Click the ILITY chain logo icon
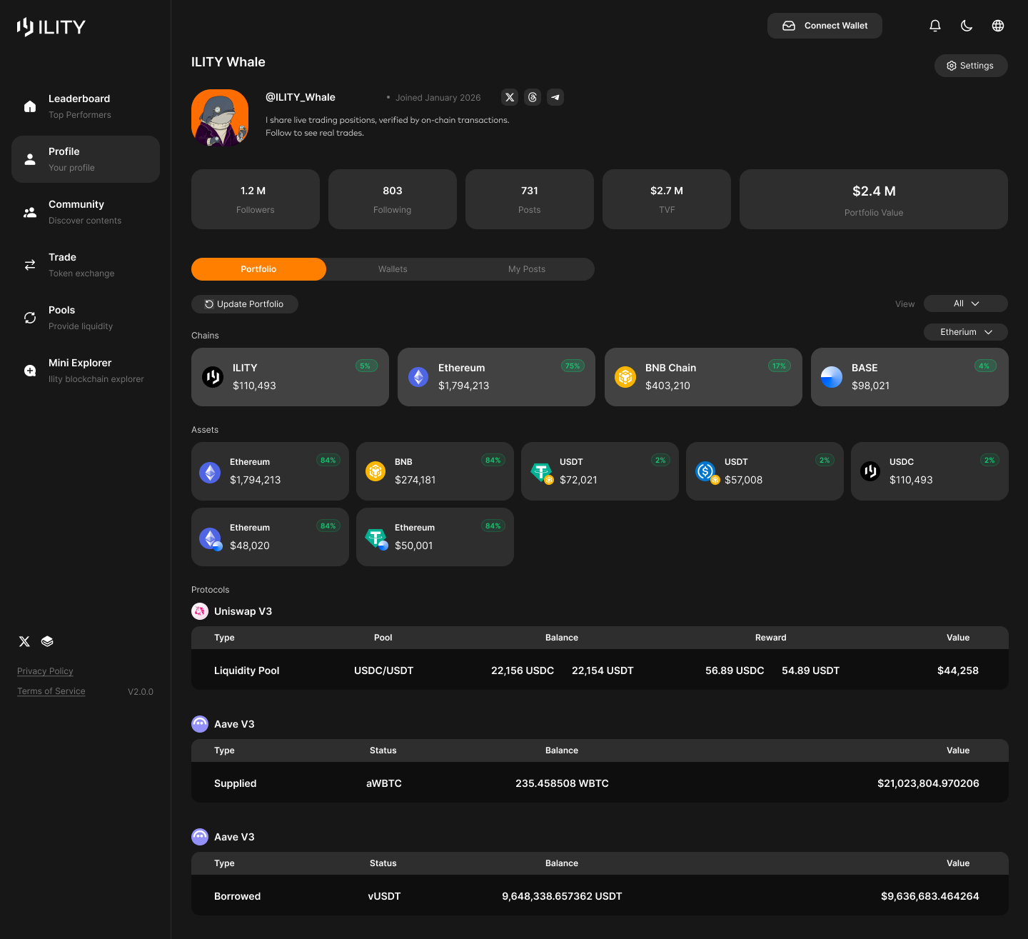Screen dimensions: 1028x939 213,377
